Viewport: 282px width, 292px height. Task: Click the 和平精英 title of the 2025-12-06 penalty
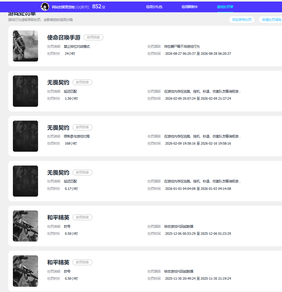click(x=58, y=217)
